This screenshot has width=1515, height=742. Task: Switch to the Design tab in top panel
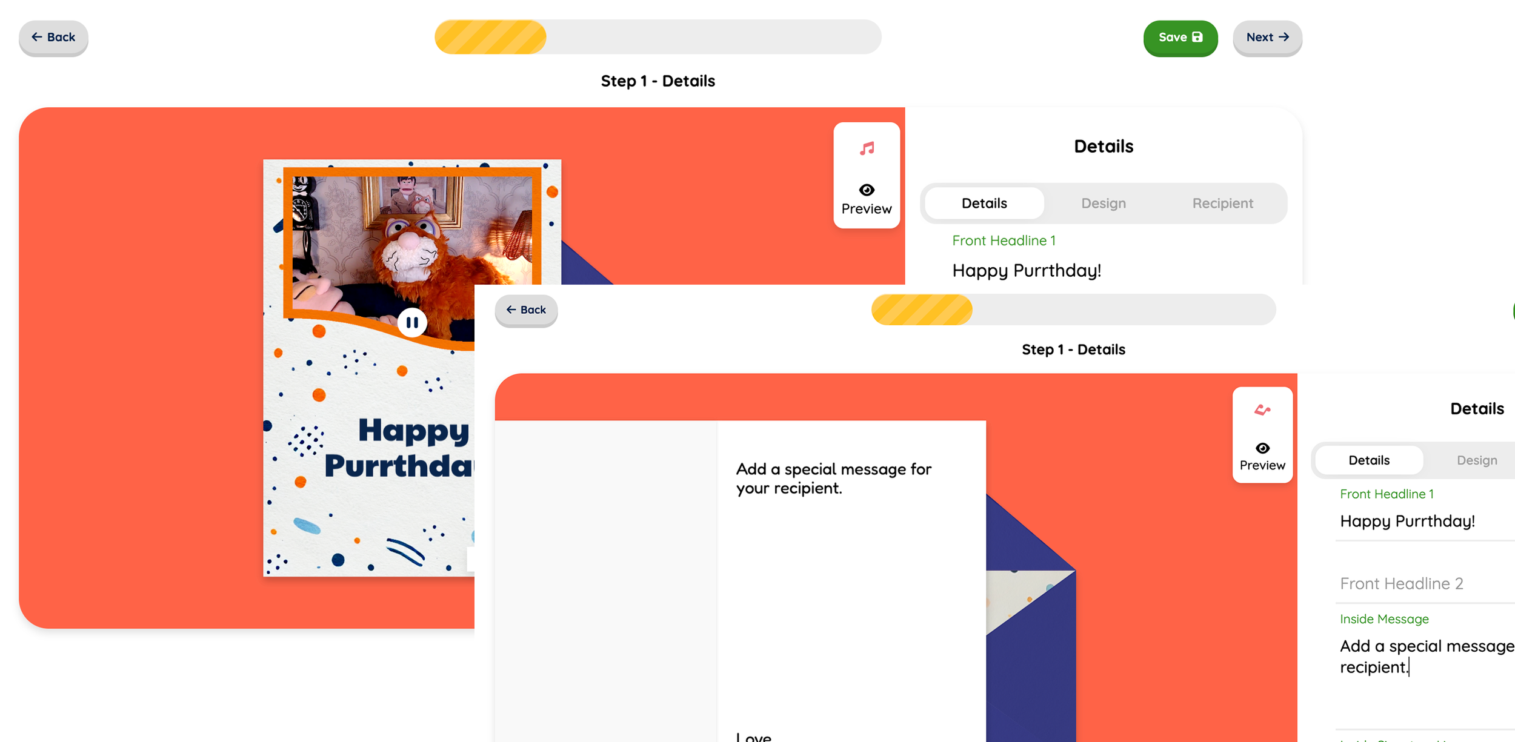pos(1104,204)
